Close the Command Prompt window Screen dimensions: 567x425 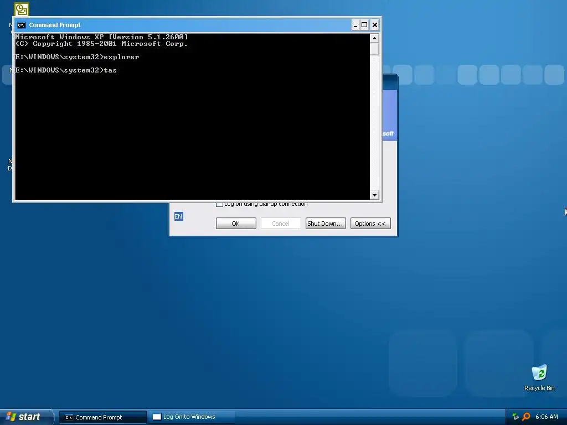pos(375,25)
